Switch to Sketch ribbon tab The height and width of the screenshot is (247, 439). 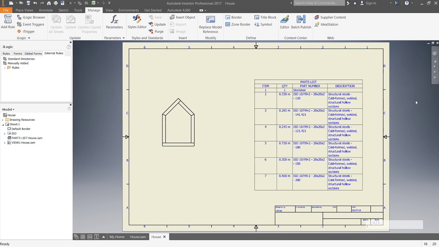(63, 10)
